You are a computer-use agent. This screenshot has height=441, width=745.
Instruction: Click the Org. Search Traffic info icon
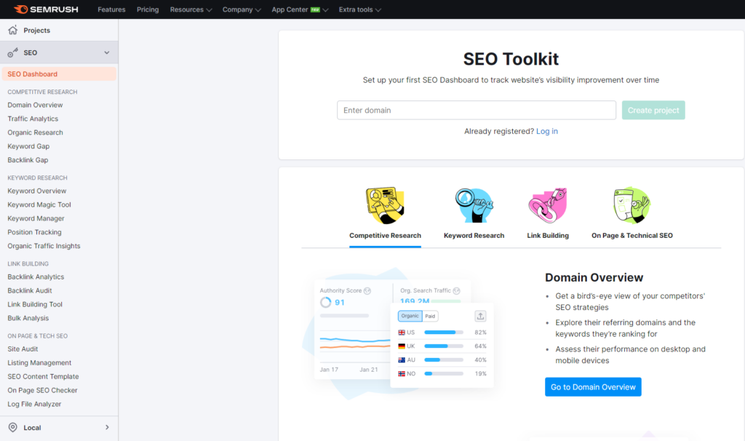[x=457, y=291]
